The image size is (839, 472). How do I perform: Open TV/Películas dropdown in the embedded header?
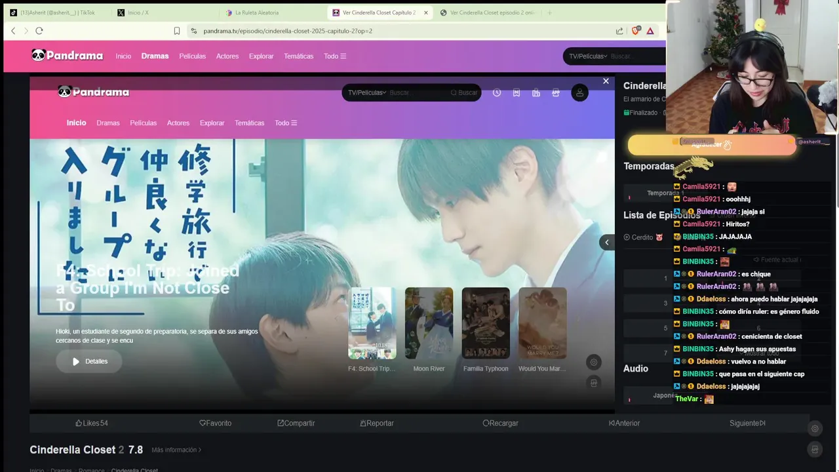367,93
